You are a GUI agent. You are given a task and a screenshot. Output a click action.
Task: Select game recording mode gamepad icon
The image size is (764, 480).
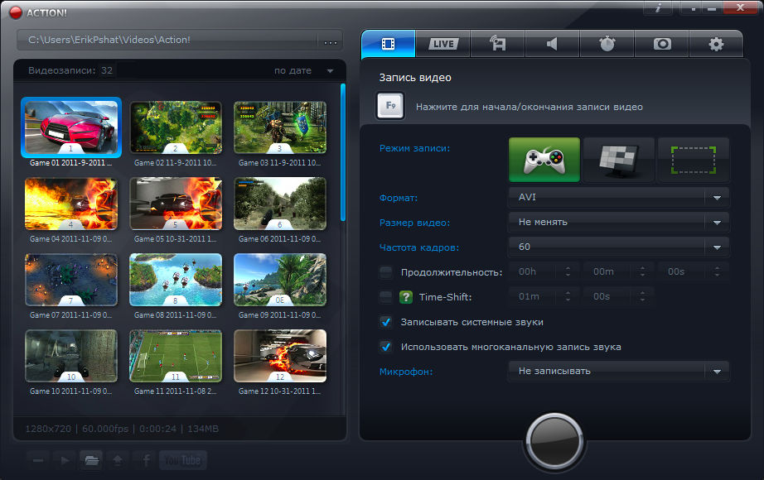[544, 160]
